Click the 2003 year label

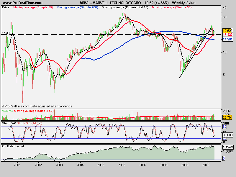point(59,165)
